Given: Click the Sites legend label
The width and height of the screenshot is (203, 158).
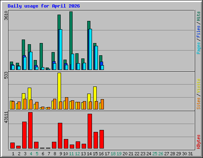Looking at the screenshot, I should coord(199,103).
